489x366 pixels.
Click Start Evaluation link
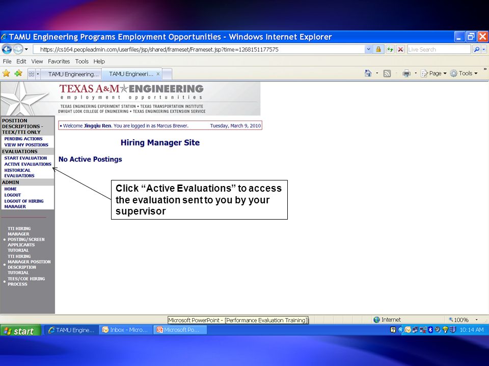tap(25, 158)
